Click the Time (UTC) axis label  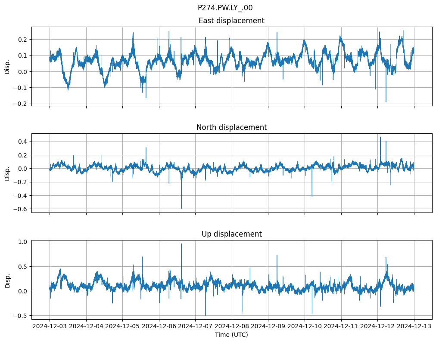coord(231,335)
